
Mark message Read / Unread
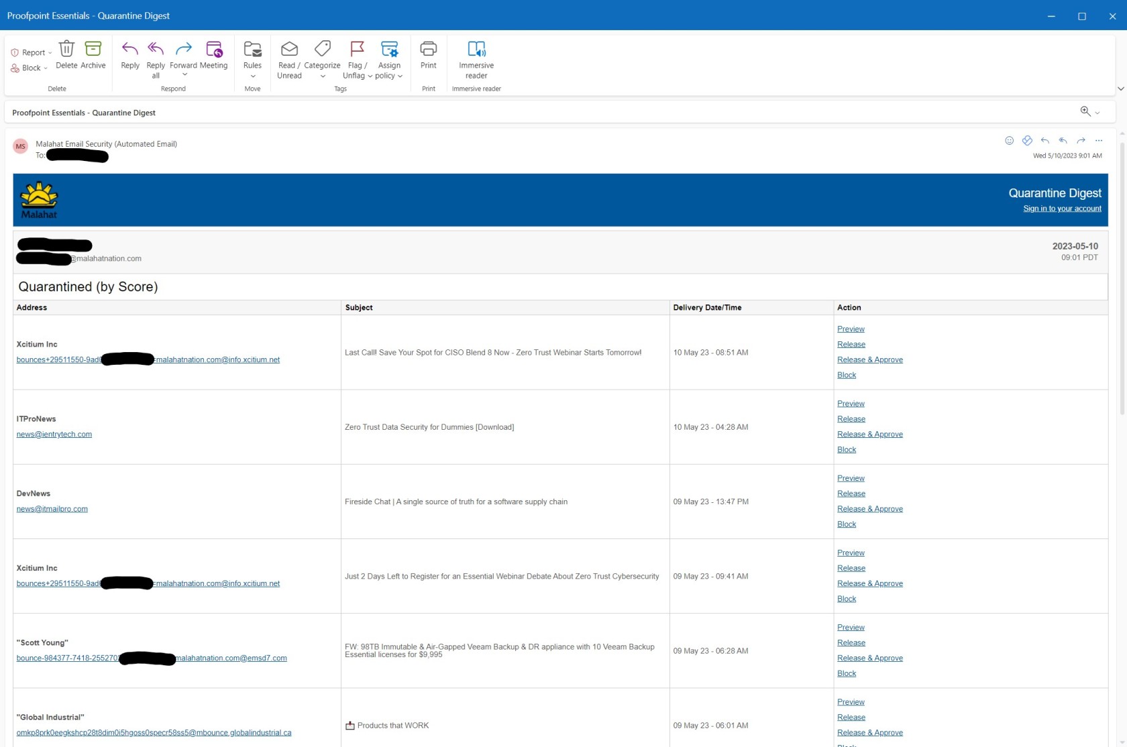coord(289,59)
